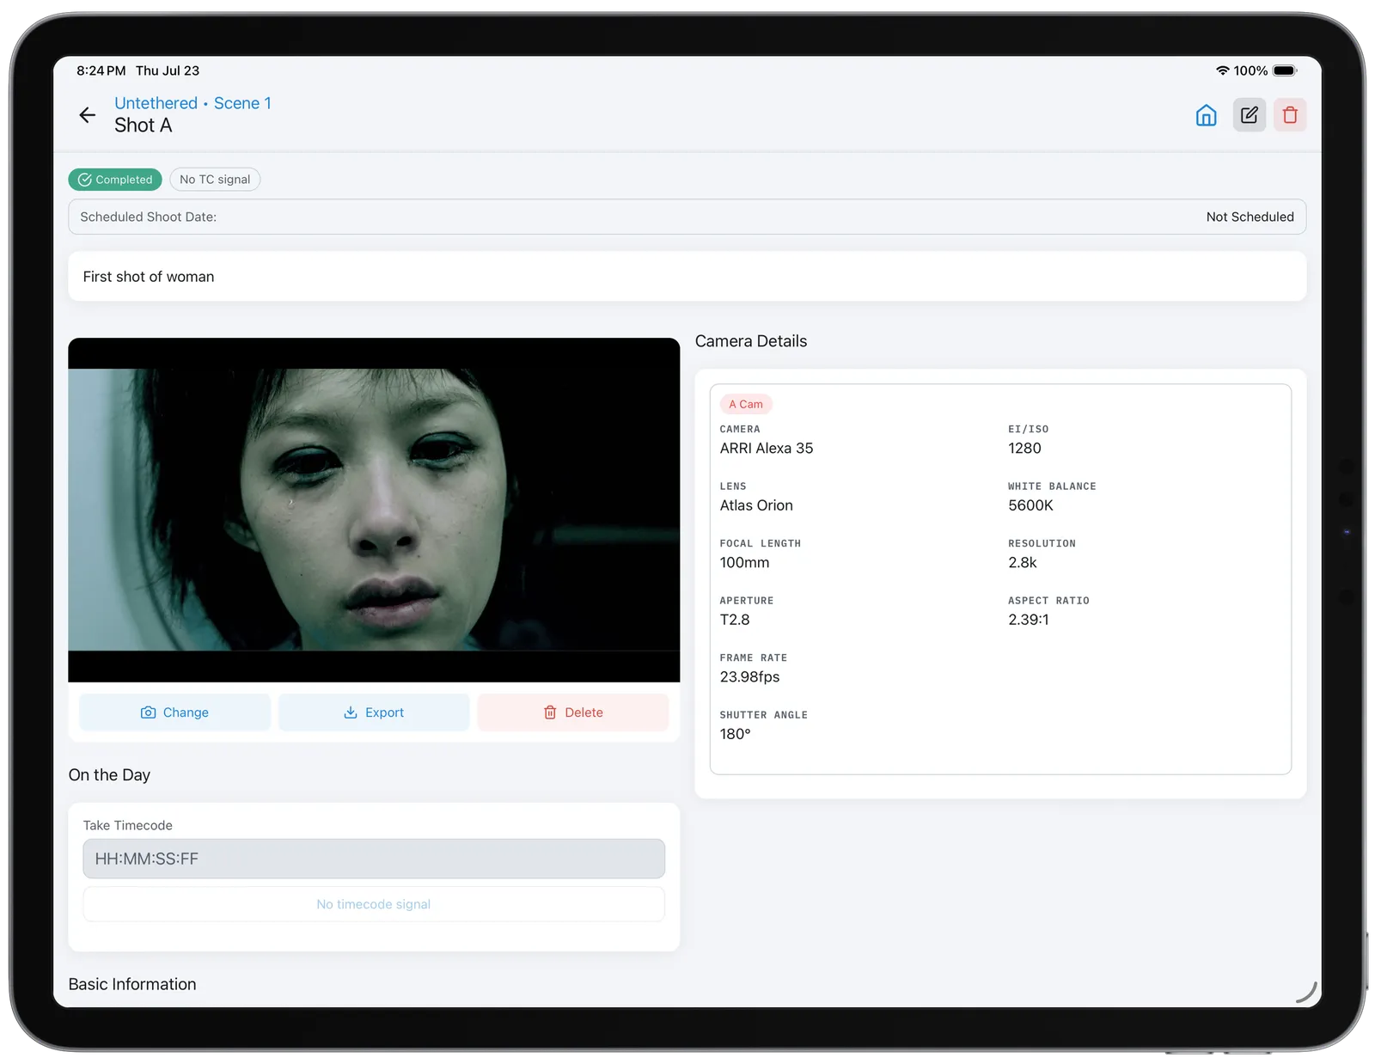Toggle the Completed status badge
Screen dimensions: 1375x1064
point(115,180)
